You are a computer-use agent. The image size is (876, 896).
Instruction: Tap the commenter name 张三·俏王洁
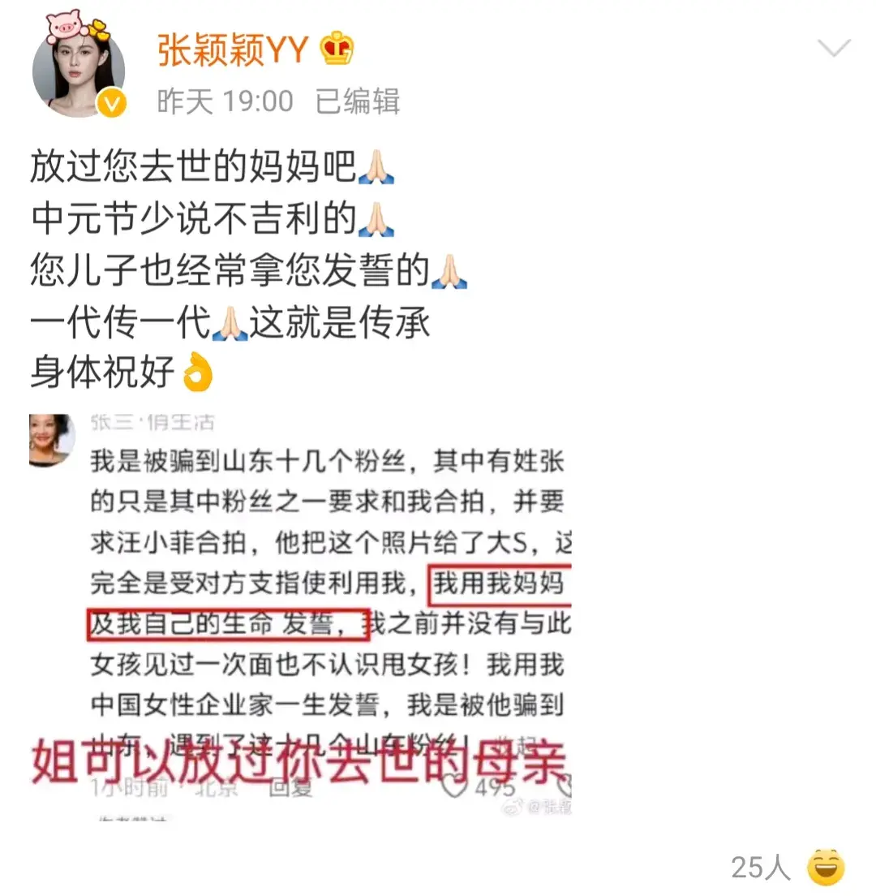[152, 423]
